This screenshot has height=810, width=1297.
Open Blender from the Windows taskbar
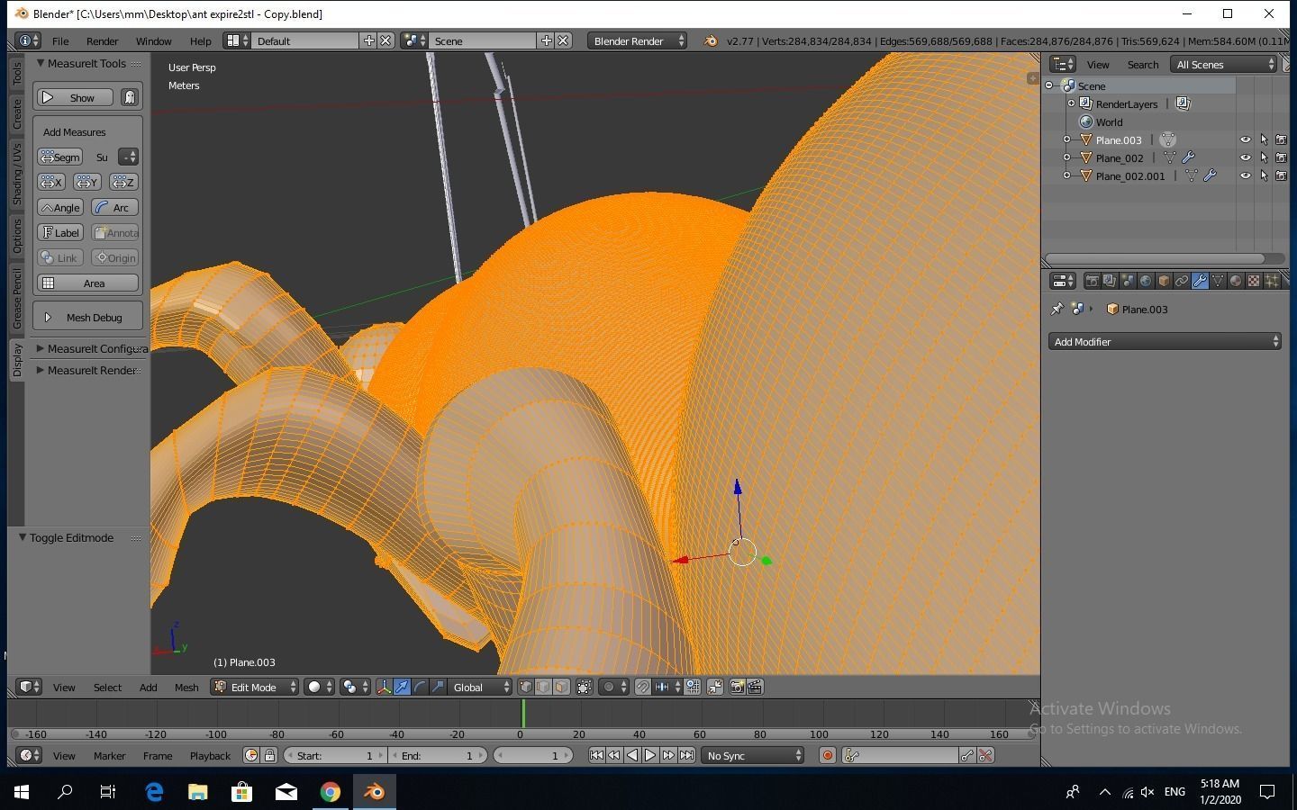(x=374, y=792)
